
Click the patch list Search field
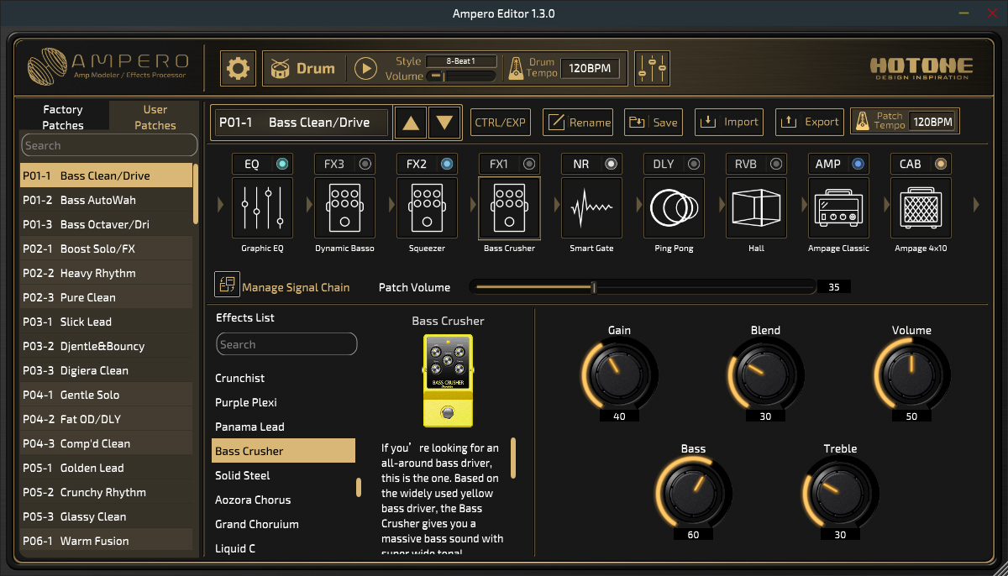(x=109, y=145)
